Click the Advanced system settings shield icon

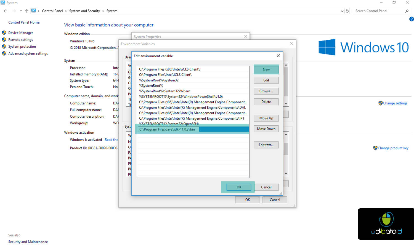coord(4,53)
